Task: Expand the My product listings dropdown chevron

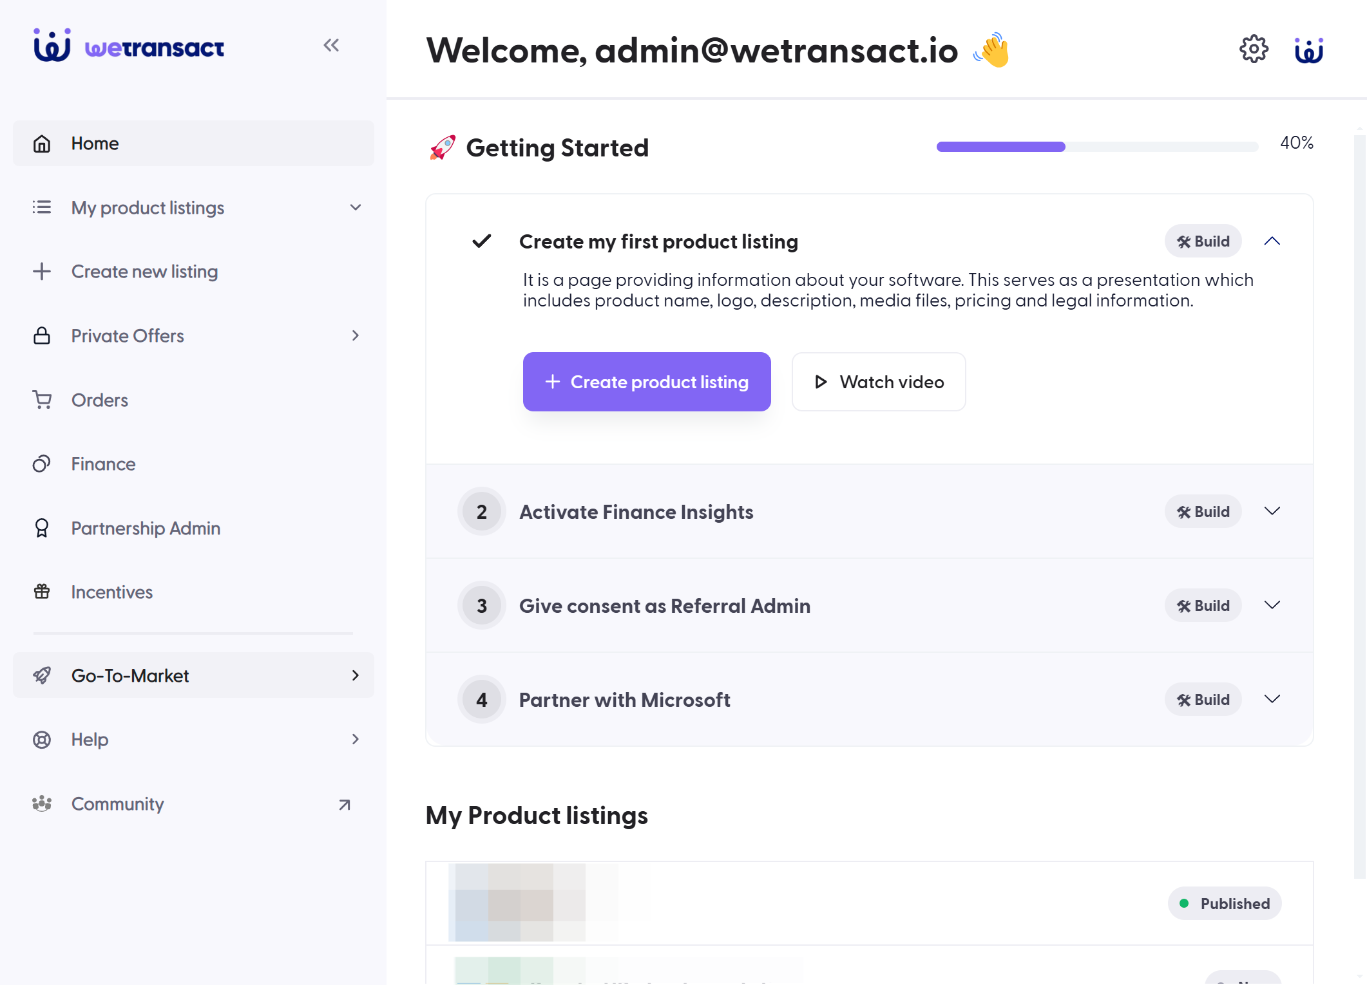Action: tap(356, 207)
